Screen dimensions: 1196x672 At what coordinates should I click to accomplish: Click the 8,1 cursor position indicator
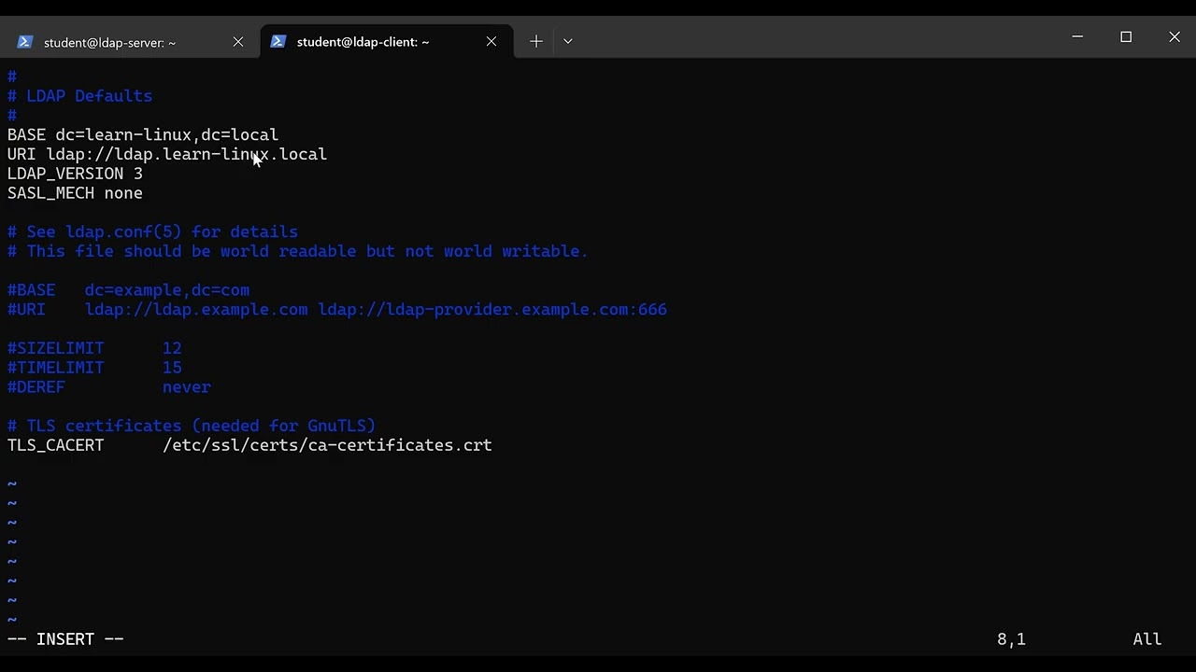click(x=1011, y=639)
